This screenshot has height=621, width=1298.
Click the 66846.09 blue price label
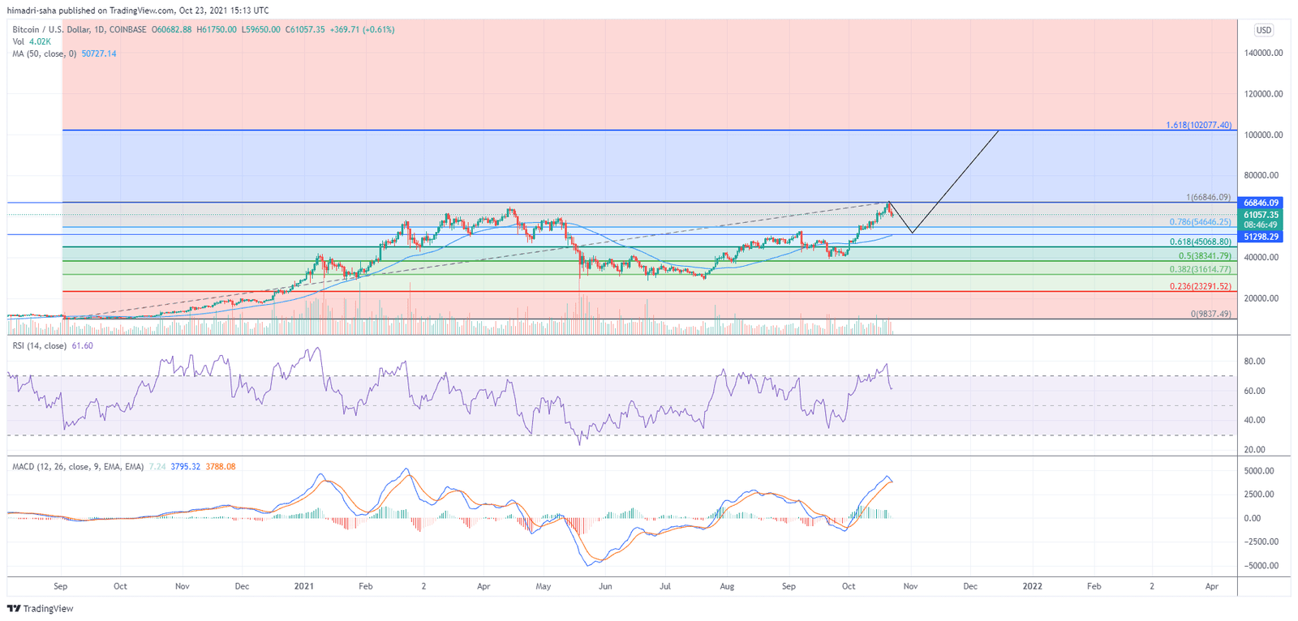pyautogui.click(x=1261, y=203)
